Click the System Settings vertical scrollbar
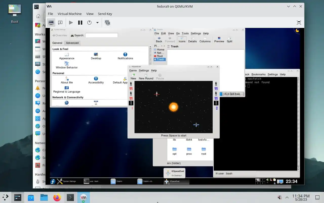324x203 pixels. click(x=150, y=76)
